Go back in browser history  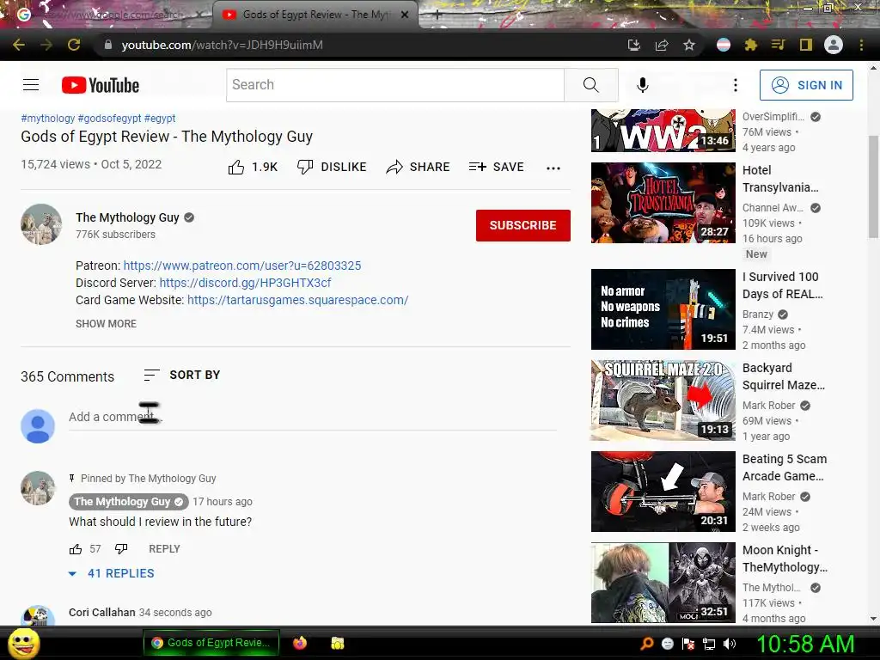(x=19, y=45)
